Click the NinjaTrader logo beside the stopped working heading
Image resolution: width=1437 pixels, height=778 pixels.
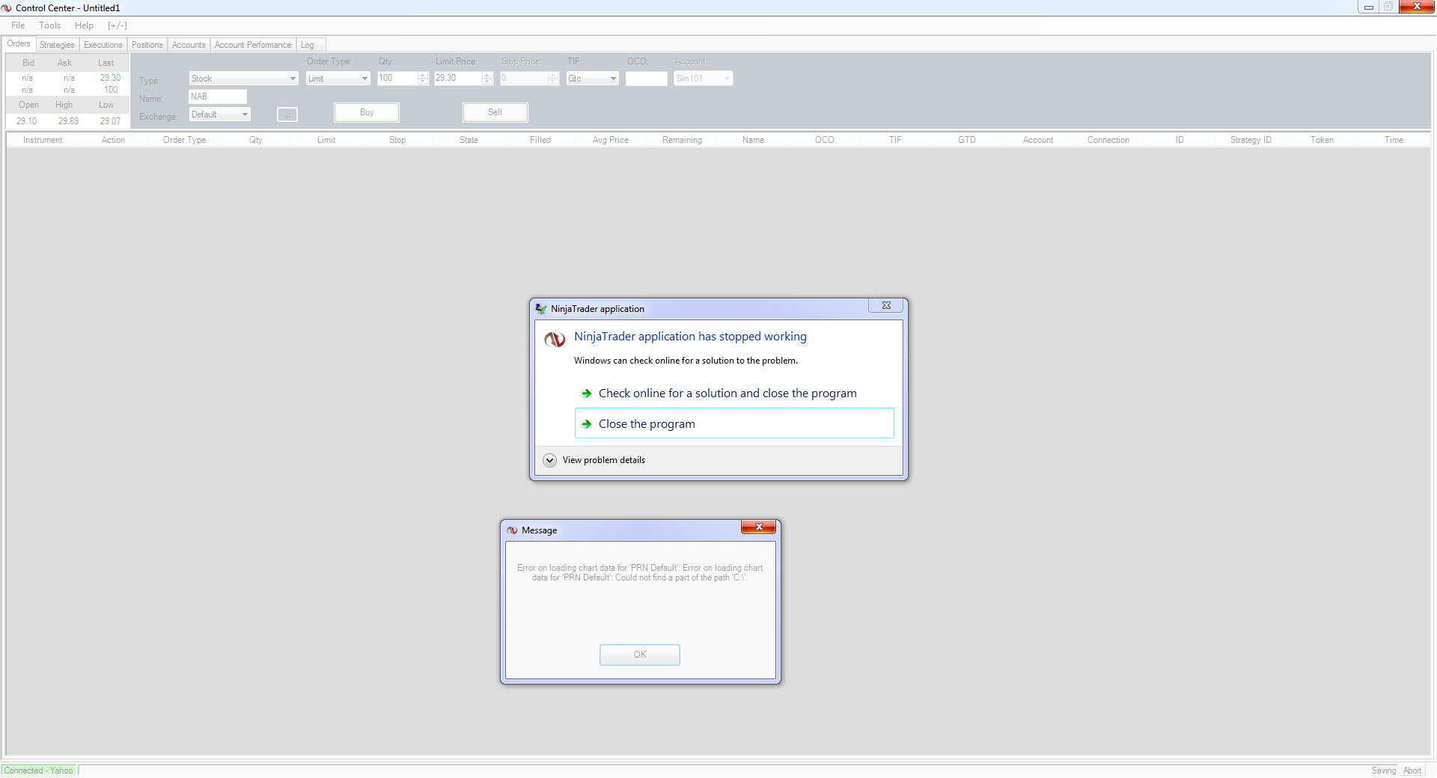(x=555, y=340)
